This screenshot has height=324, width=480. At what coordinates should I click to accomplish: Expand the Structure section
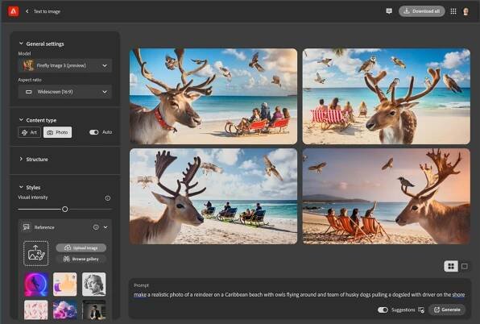click(34, 160)
